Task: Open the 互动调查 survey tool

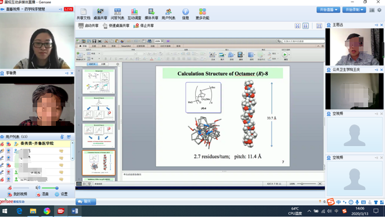Action: 135,14
